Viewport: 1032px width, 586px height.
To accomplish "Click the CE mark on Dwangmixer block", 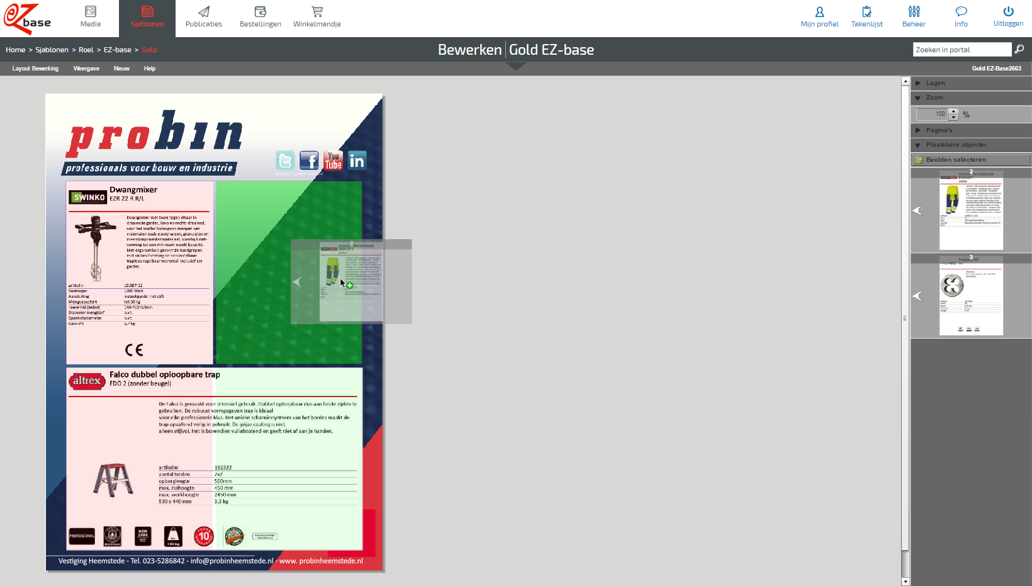I will pos(134,350).
